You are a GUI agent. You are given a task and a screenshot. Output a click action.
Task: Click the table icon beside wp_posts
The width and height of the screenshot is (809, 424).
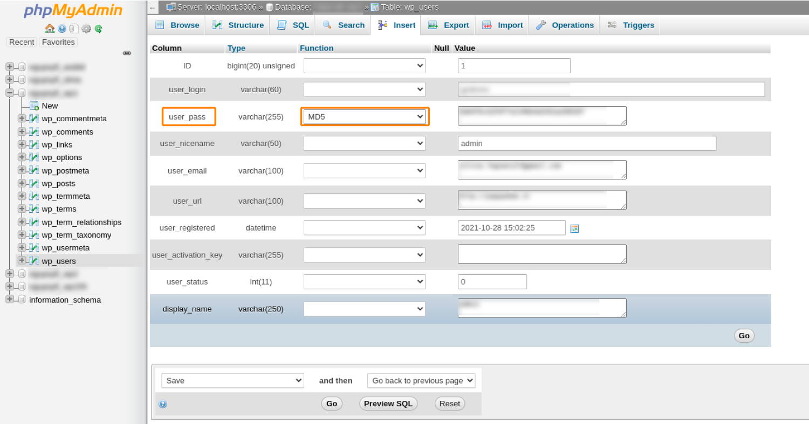click(34, 183)
